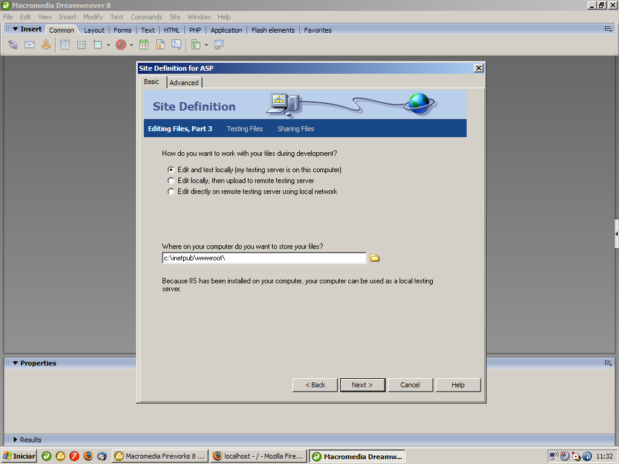Click the Insert Div Tag icon

(x=82, y=45)
